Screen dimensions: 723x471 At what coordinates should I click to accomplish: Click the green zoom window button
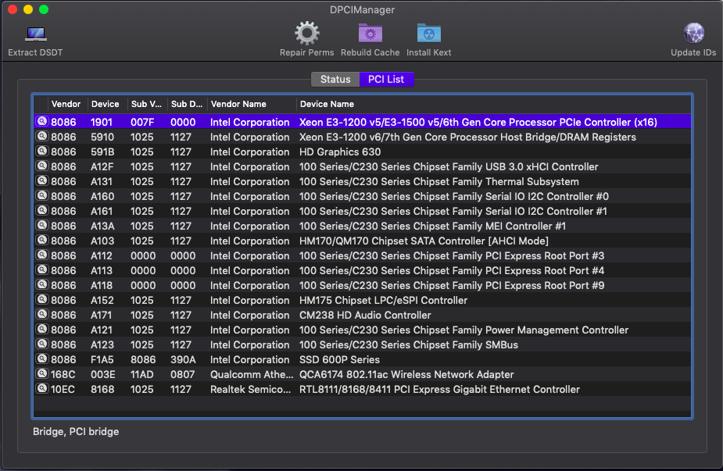click(x=44, y=9)
